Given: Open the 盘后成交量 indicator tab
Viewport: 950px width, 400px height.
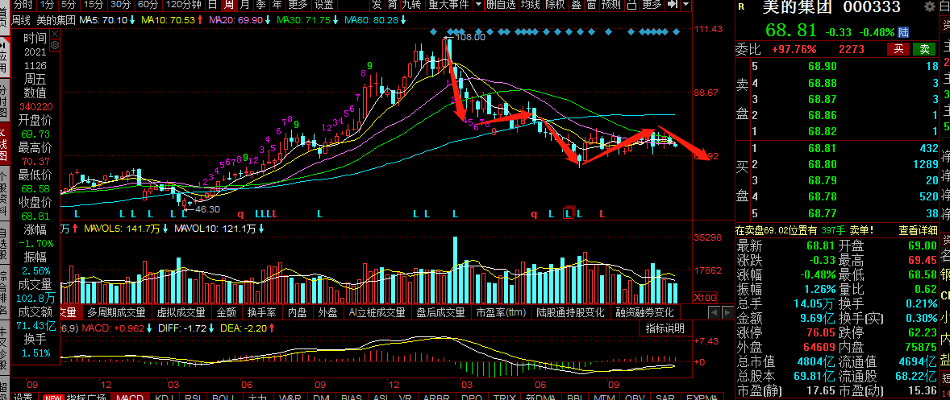Looking at the screenshot, I should [x=440, y=312].
